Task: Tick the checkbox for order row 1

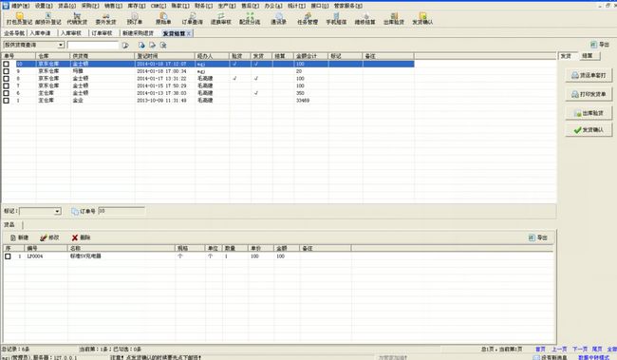Action: click(x=7, y=101)
